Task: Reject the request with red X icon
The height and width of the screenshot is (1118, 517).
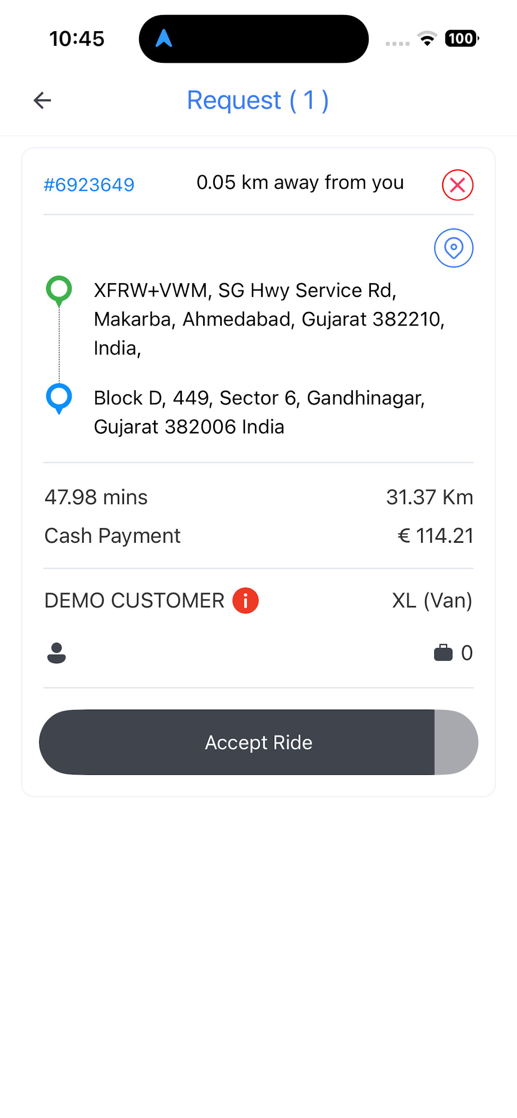Action: tap(457, 185)
